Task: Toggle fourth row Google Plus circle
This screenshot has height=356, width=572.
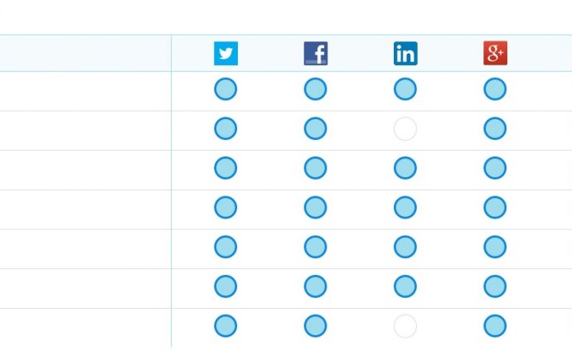Action: pos(495,207)
